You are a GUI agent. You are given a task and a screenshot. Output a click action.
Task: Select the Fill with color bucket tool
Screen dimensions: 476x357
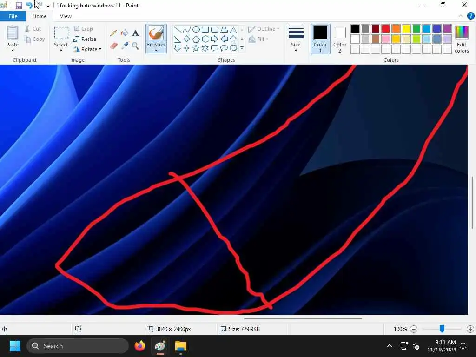click(x=125, y=33)
